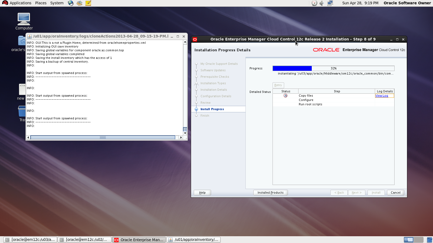Click the Trash icon in bottom panel
The width and height of the screenshot is (433, 243).
(429, 240)
